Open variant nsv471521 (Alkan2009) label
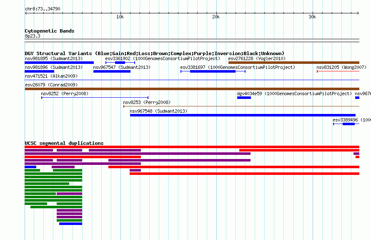371x240 pixels. [51, 76]
